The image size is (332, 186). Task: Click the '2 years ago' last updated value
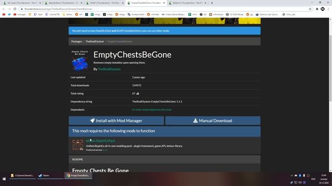pos(139,78)
